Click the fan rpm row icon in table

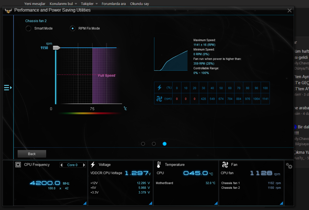(x=159, y=99)
